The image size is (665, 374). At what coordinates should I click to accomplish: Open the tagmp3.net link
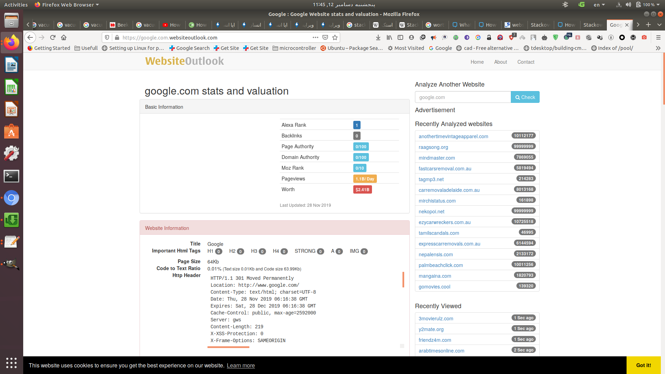[431, 179]
